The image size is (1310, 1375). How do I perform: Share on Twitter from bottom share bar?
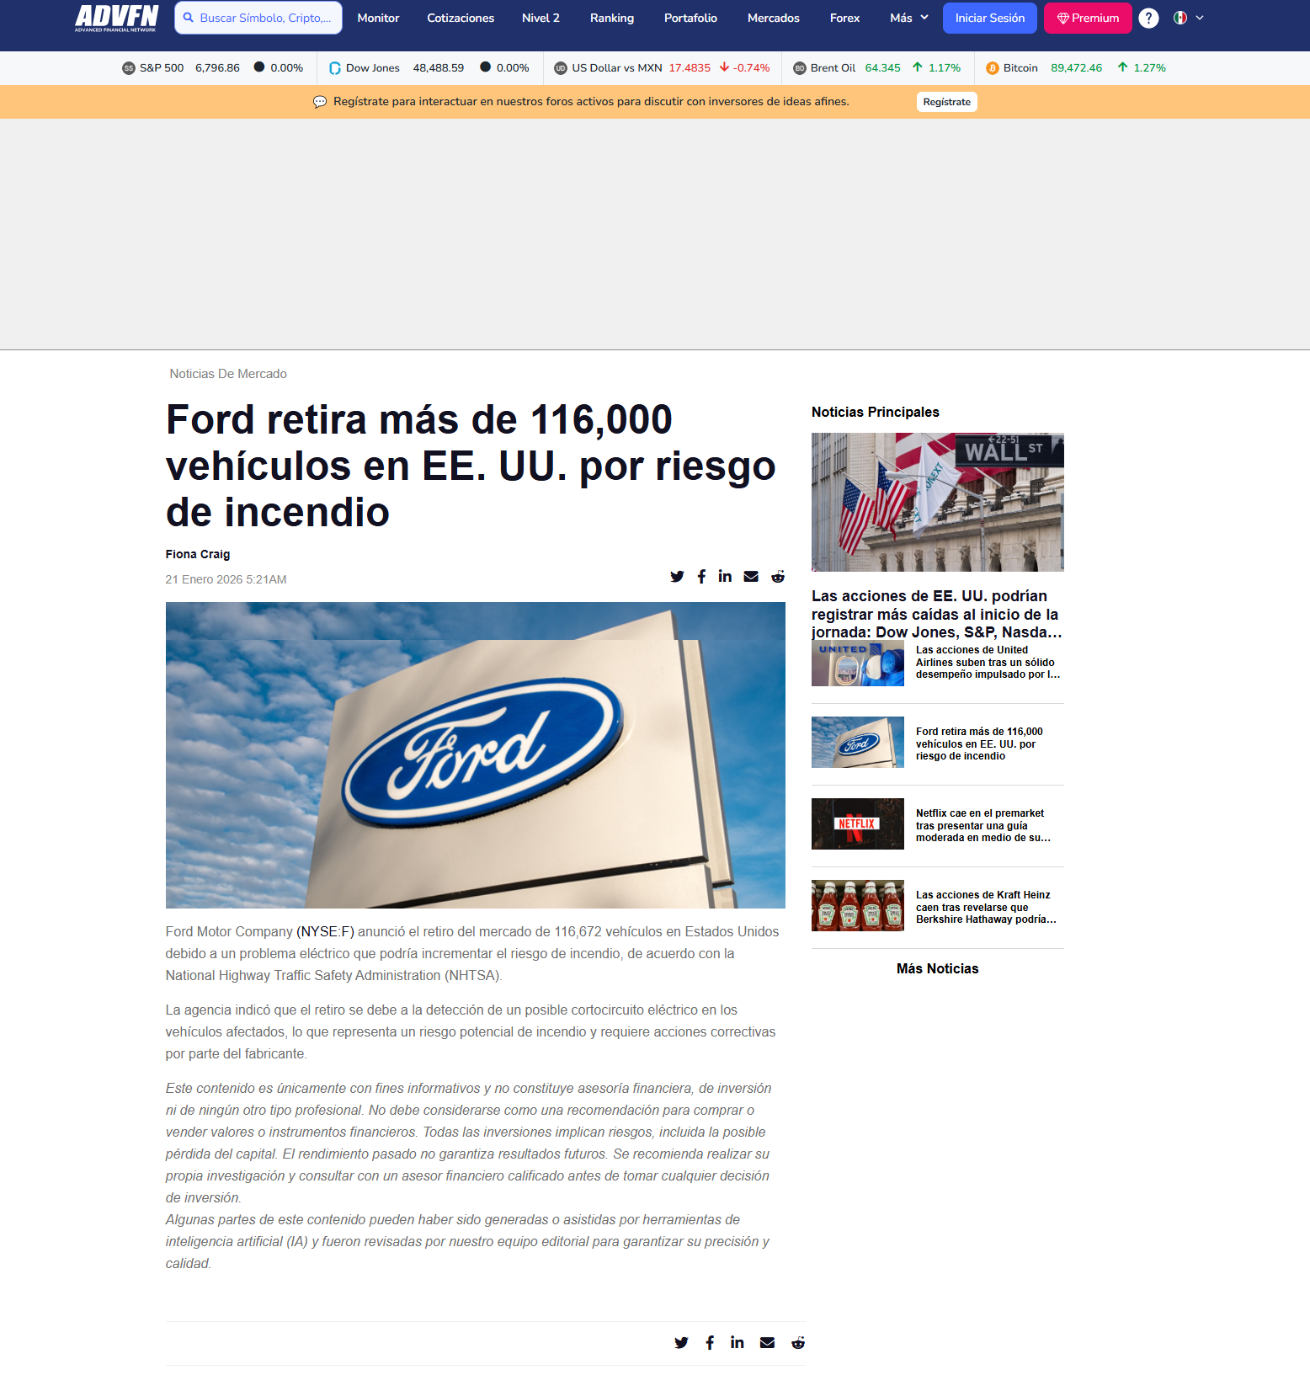click(681, 1343)
